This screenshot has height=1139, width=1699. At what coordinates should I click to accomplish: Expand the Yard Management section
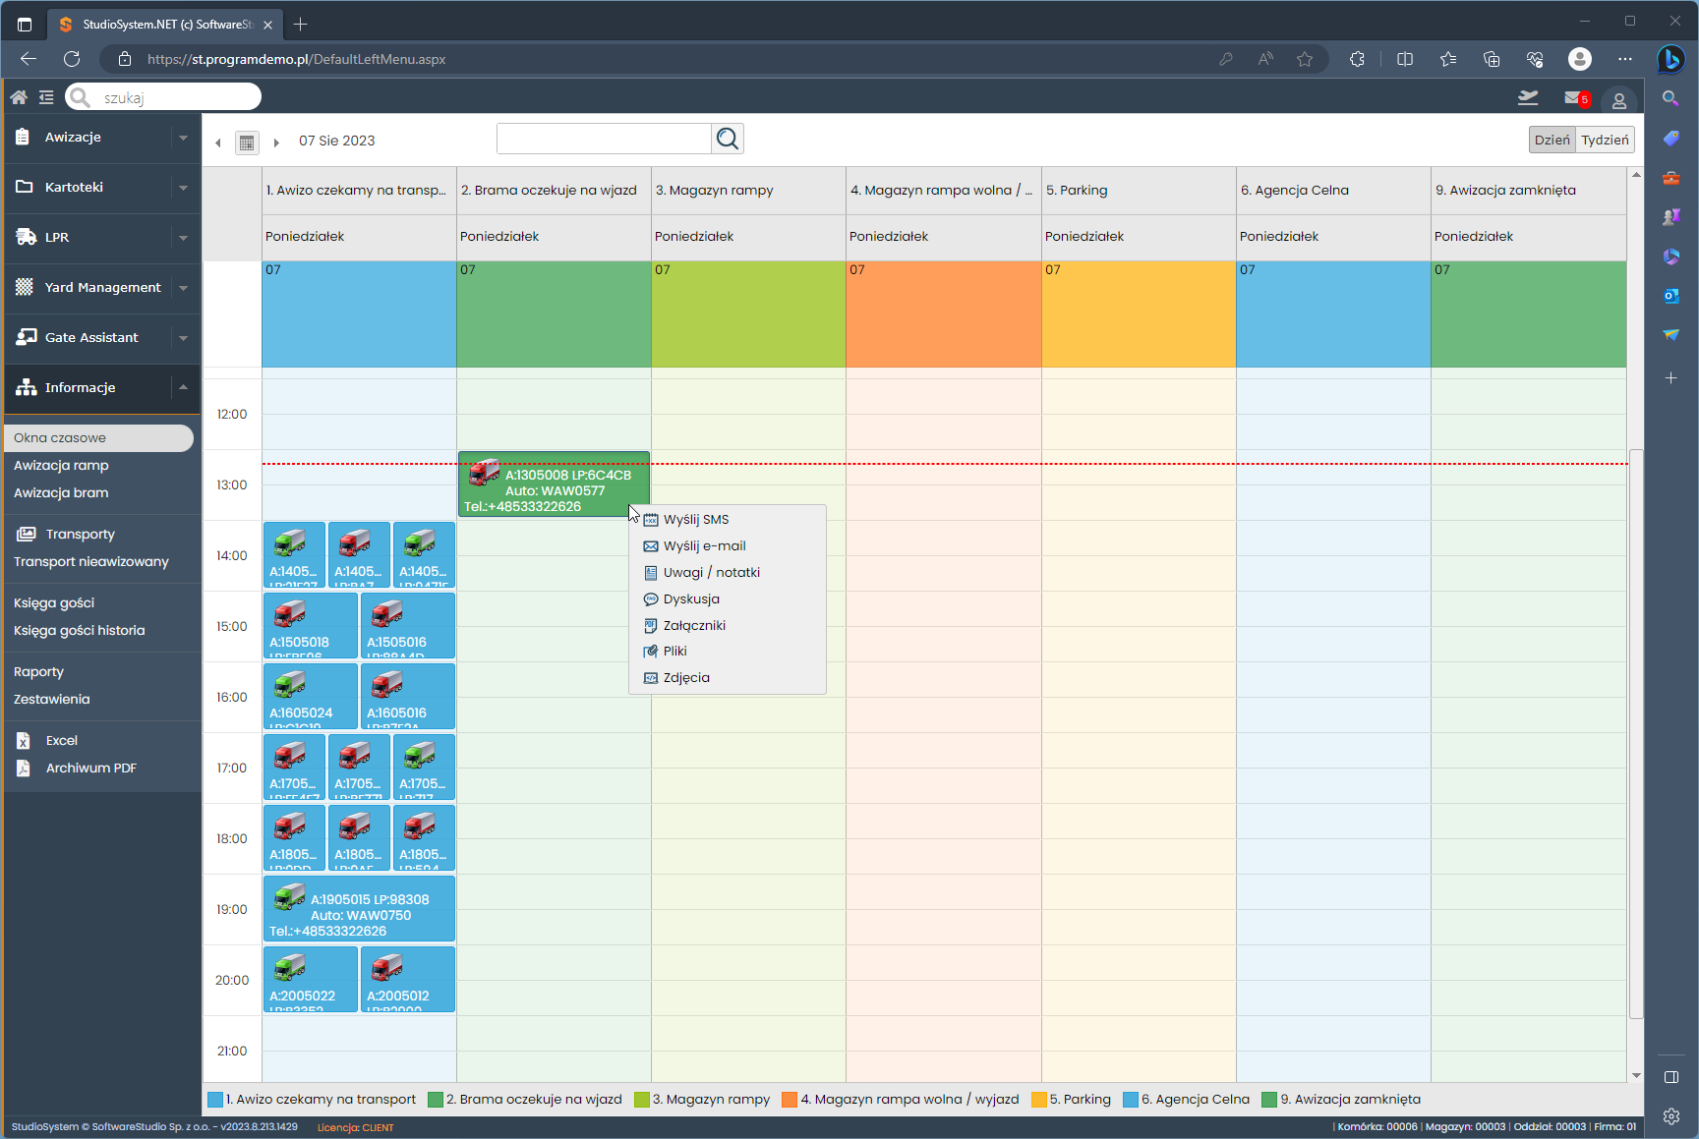(x=183, y=288)
